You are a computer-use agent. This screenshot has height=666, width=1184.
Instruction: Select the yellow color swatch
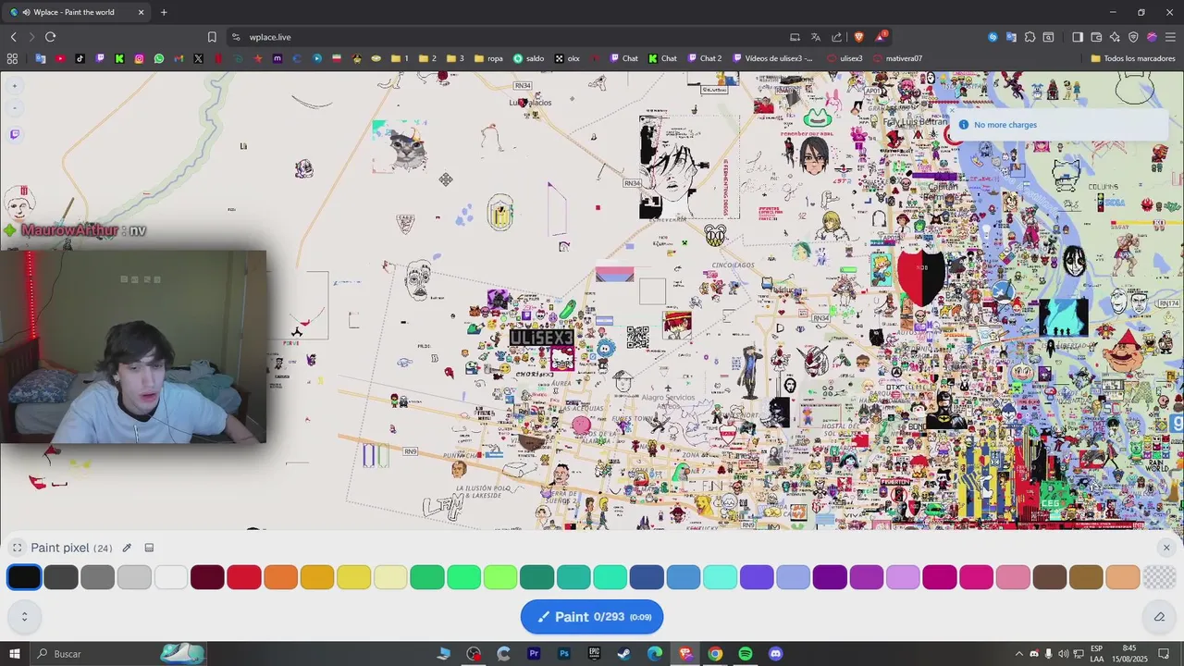(x=353, y=577)
